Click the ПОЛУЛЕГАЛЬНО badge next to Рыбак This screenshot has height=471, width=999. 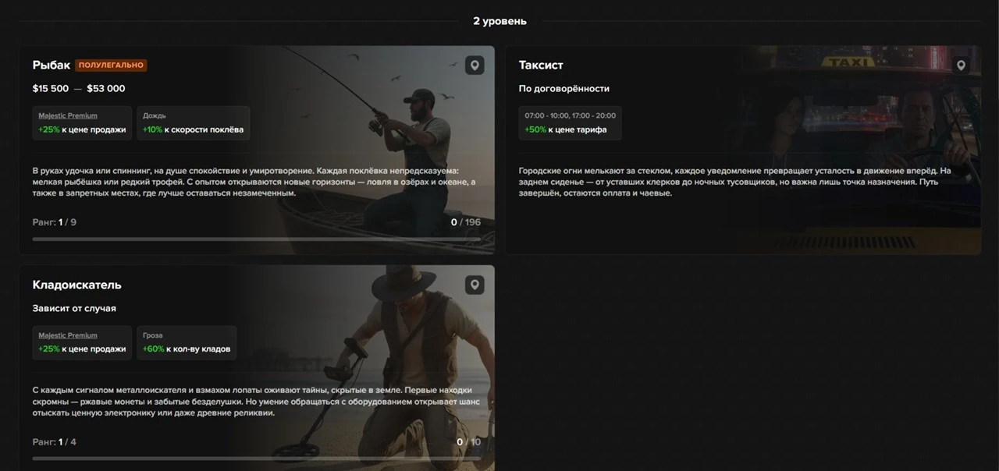tap(111, 66)
